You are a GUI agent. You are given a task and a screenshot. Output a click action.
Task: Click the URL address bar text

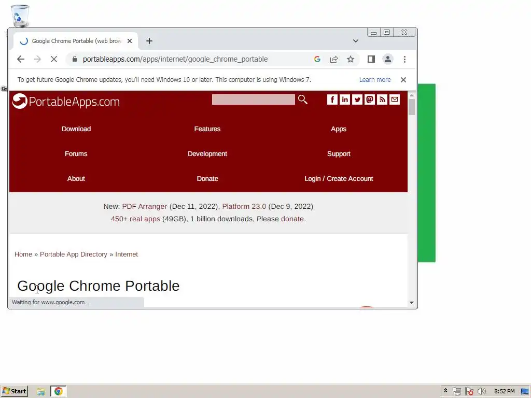[x=175, y=59]
